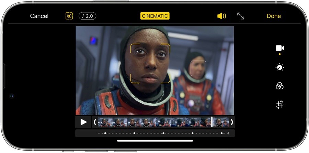Tap the left trim handle of timeline
Viewport: 309px width, 153px height.
pyautogui.click(x=95, y=122)
